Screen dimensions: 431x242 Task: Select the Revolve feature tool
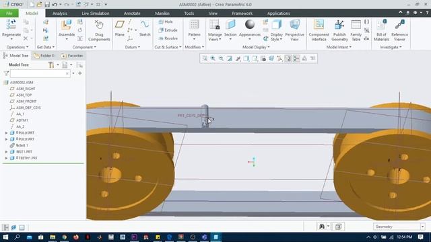(x=168, y=38)
